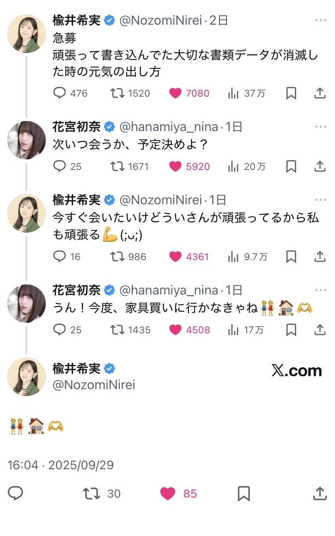Share the post with 4361 likes
The height and width of the screenshot is (536, 335).
[x=320, y=256]
